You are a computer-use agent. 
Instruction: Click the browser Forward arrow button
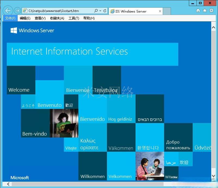pyautogui.click(x=17, y=11)
